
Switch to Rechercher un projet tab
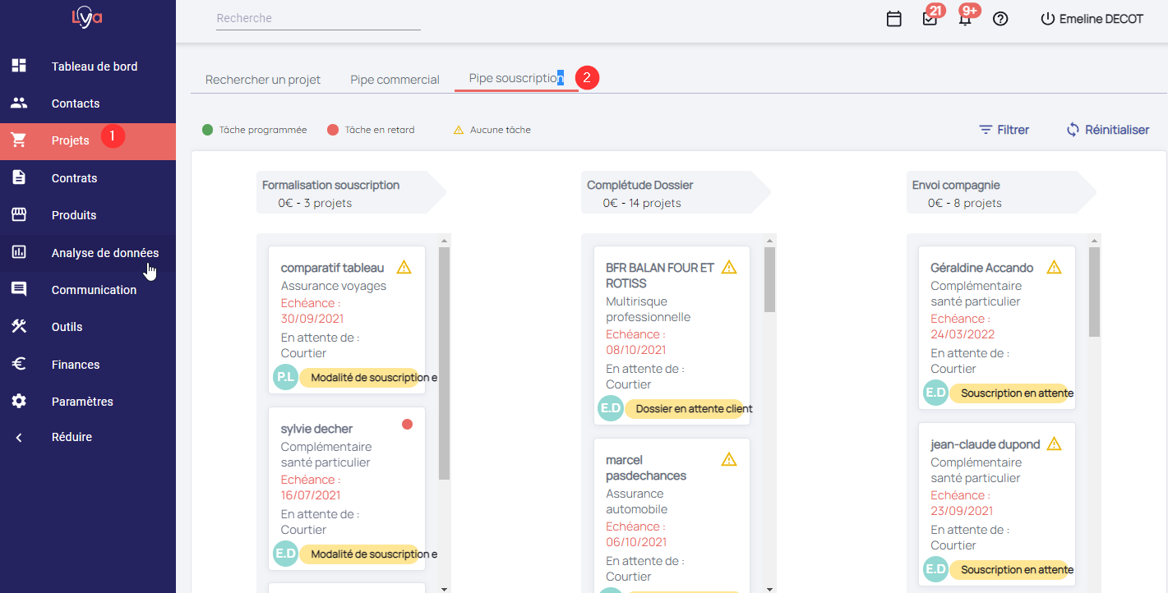click(x=263, y=80)
